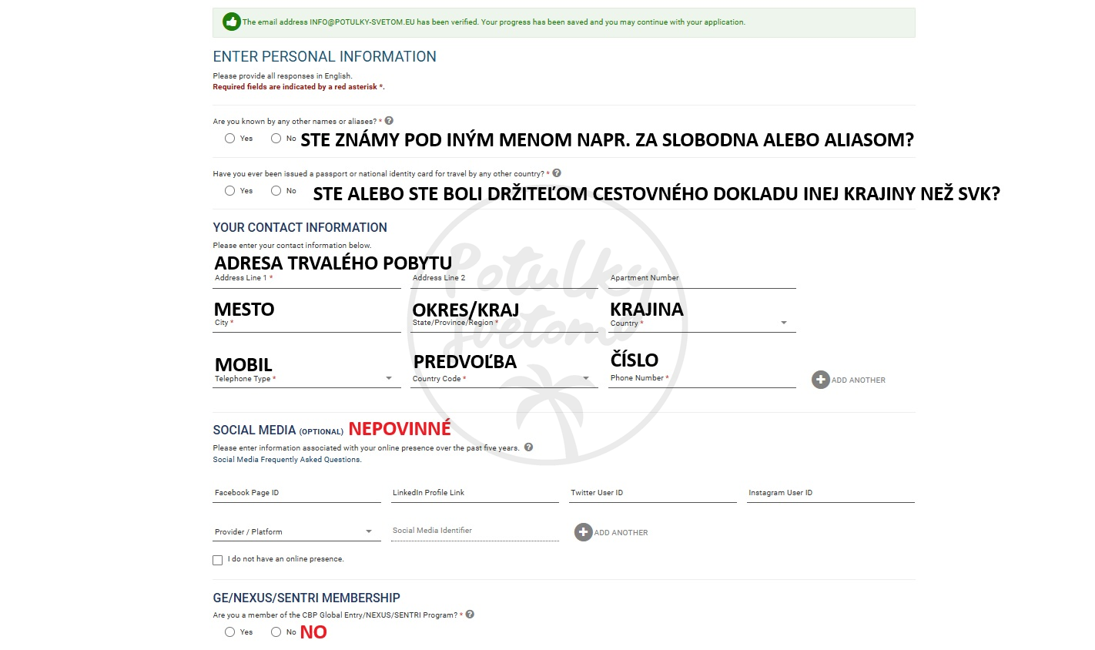Select No for passport issued by other country
The image size is (1095, 650).
pos(276,191)
